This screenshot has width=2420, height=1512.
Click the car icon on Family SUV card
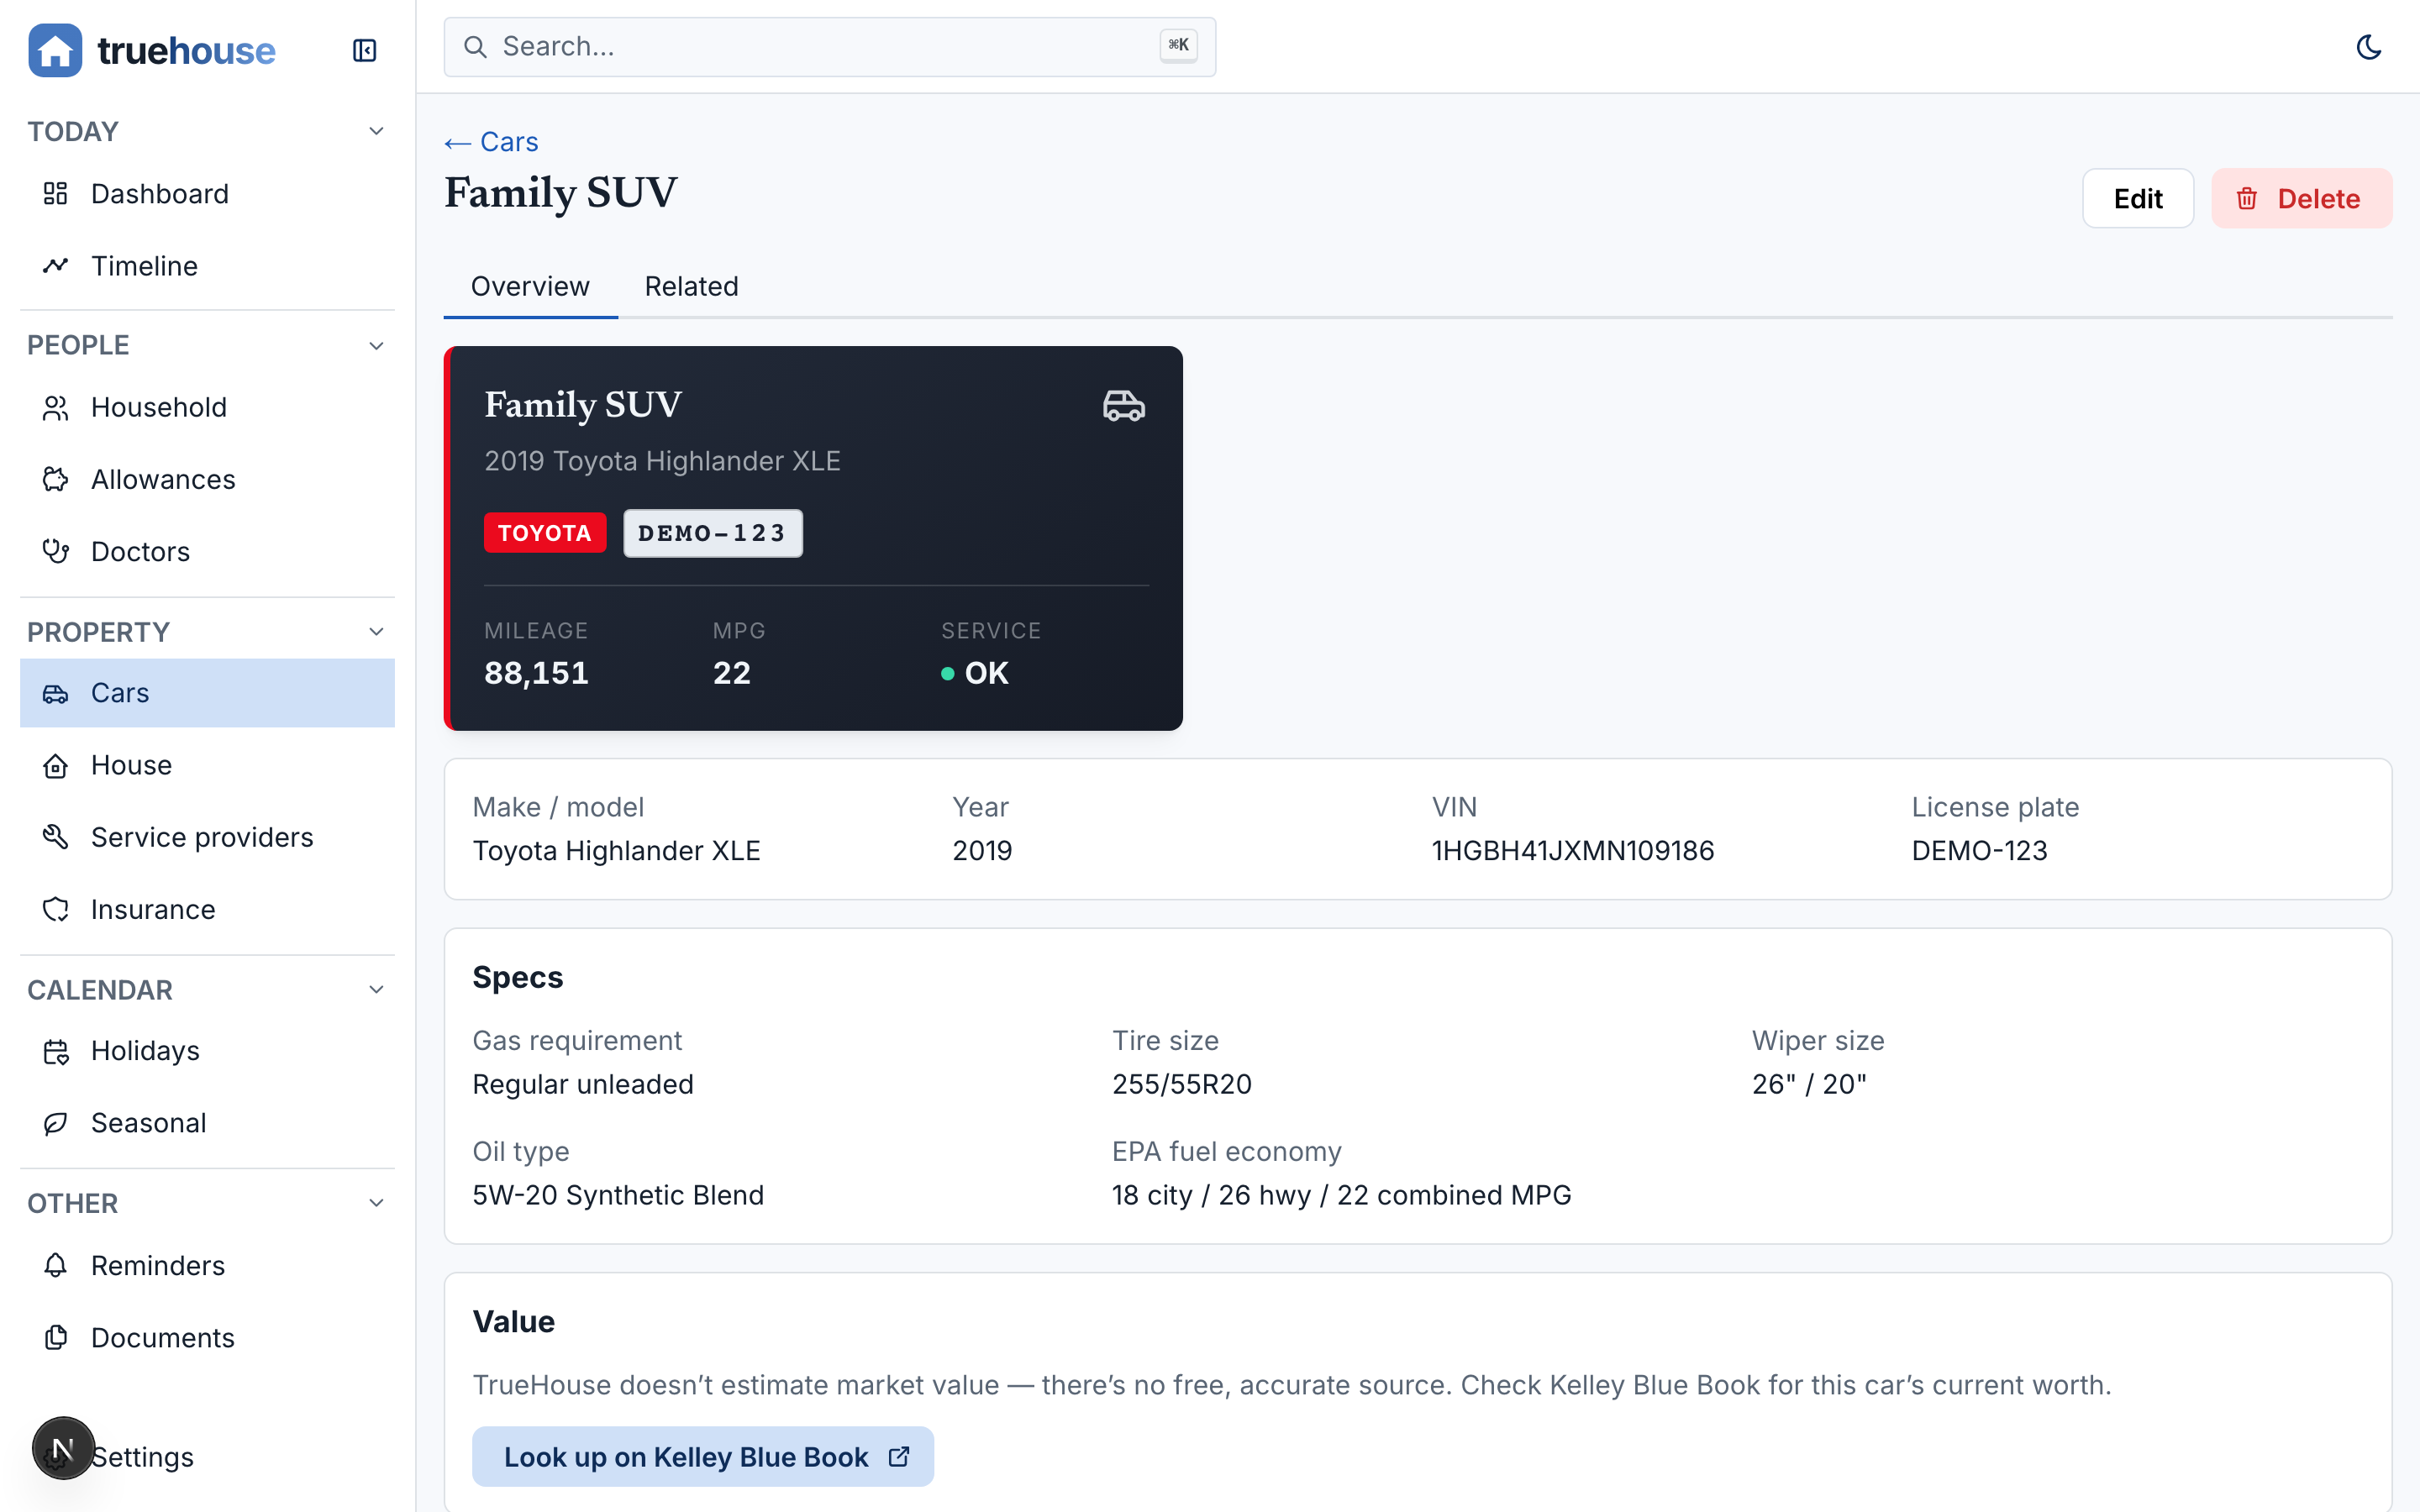click(x=1124, y=405)
